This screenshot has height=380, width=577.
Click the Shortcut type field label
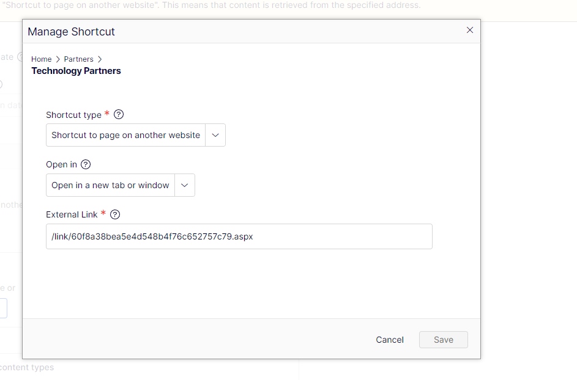[x=73, y=115]
